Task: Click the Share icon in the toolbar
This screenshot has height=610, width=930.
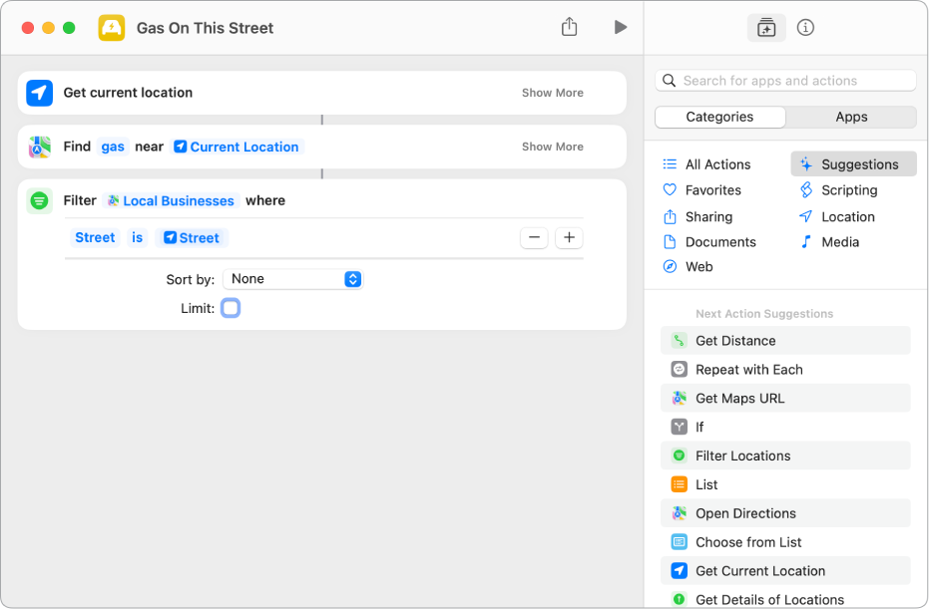Action: point(569,27)
